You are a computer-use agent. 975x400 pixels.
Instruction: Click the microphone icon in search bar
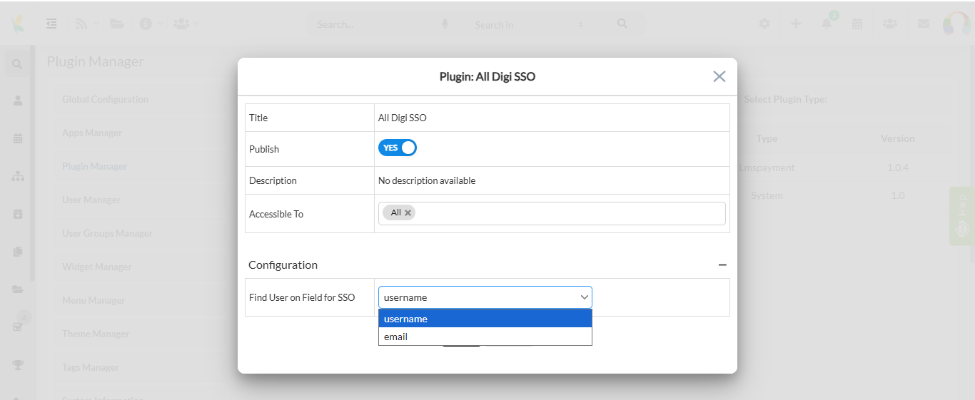(x=445, y=24)
